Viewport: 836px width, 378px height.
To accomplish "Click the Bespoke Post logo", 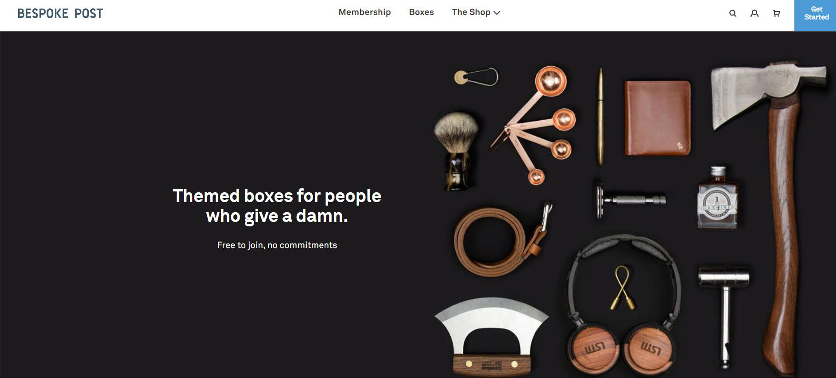I will 60,14.
